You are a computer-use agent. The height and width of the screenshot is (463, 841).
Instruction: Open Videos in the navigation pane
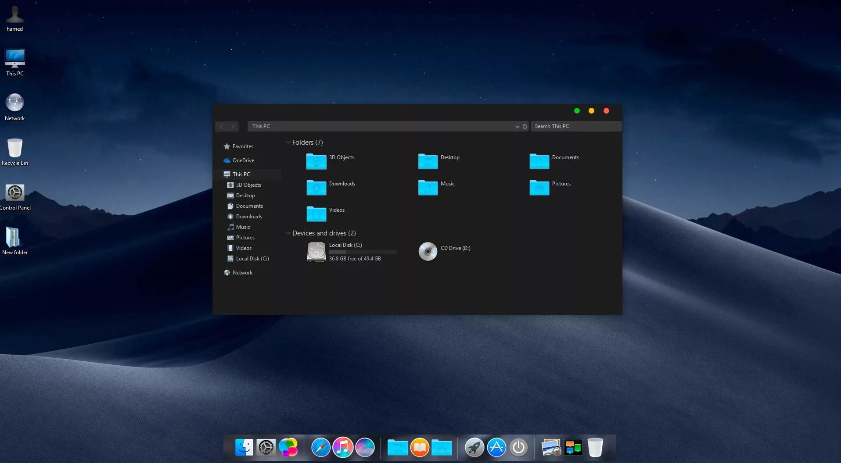coord(239,248)
